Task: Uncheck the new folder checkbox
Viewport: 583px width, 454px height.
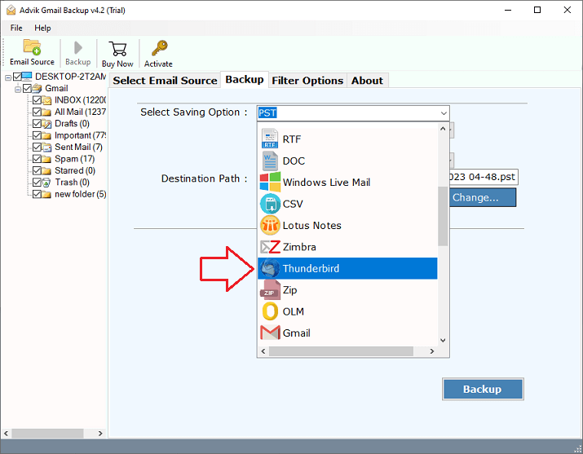Action: point(37,194)
